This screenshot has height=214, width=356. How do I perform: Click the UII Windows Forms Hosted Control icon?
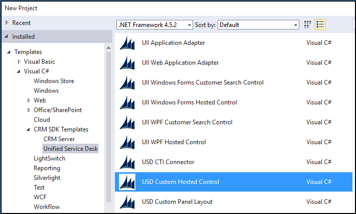point(127,103)
